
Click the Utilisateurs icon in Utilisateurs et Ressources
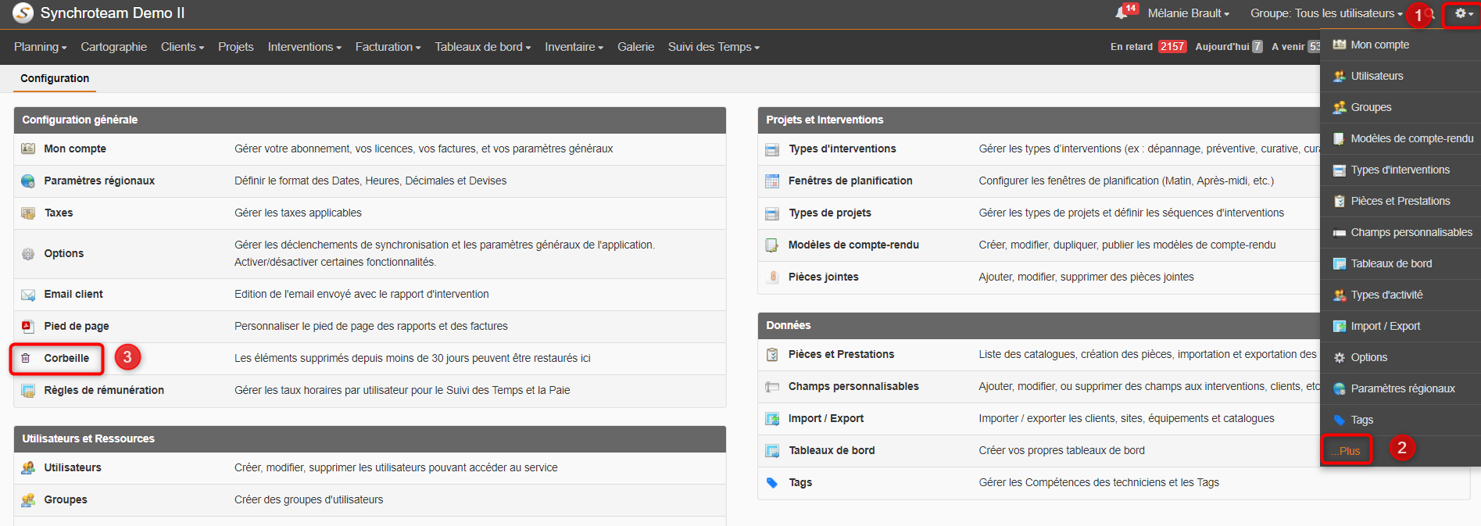click(28, 467)
